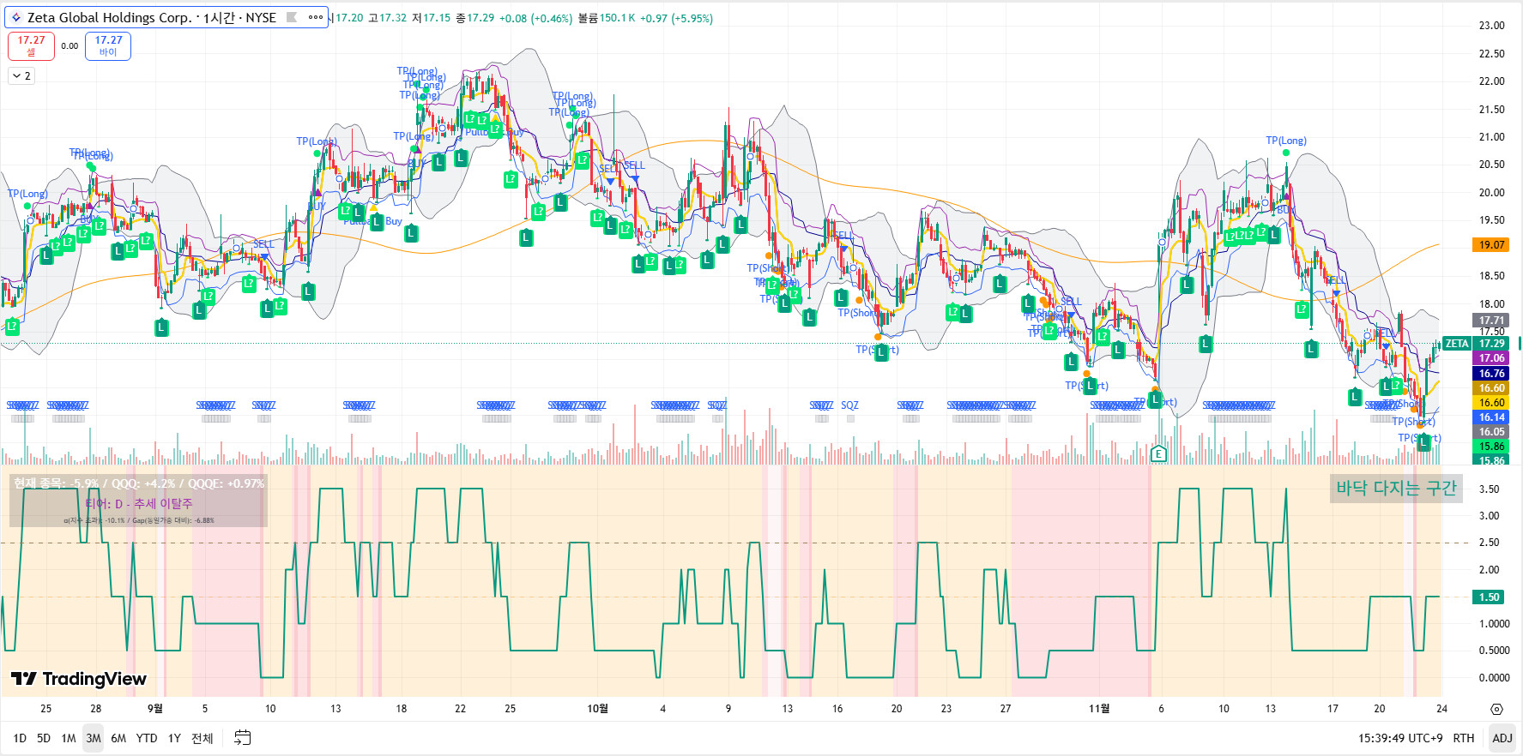This screenshot has width=1523, height=756.
Task: Open chart settings hexagon icon on time axis
Action: [x=1496, y=709]
